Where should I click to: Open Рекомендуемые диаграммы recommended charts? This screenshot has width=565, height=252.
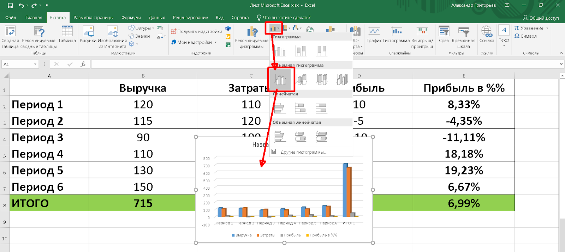pyautogui.click(x=252, y=37)
